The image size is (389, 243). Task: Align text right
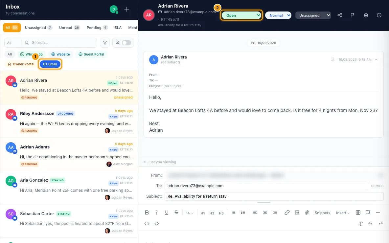click(275, 212)
